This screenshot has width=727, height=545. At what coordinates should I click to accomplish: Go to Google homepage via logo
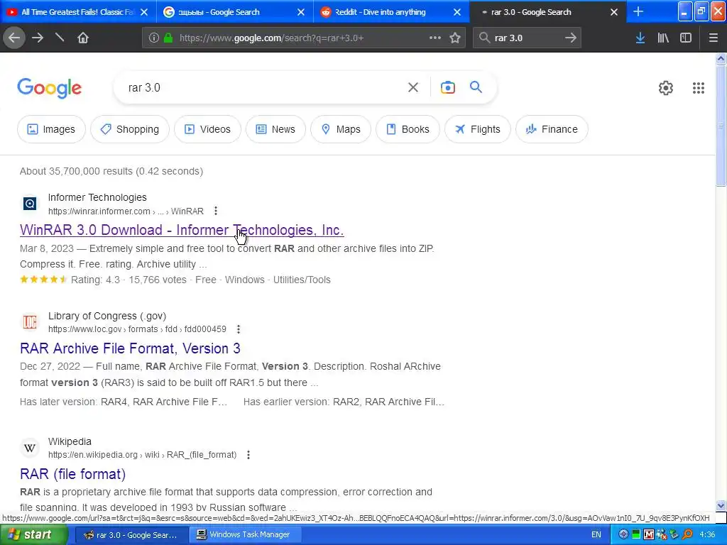point(50,87)
